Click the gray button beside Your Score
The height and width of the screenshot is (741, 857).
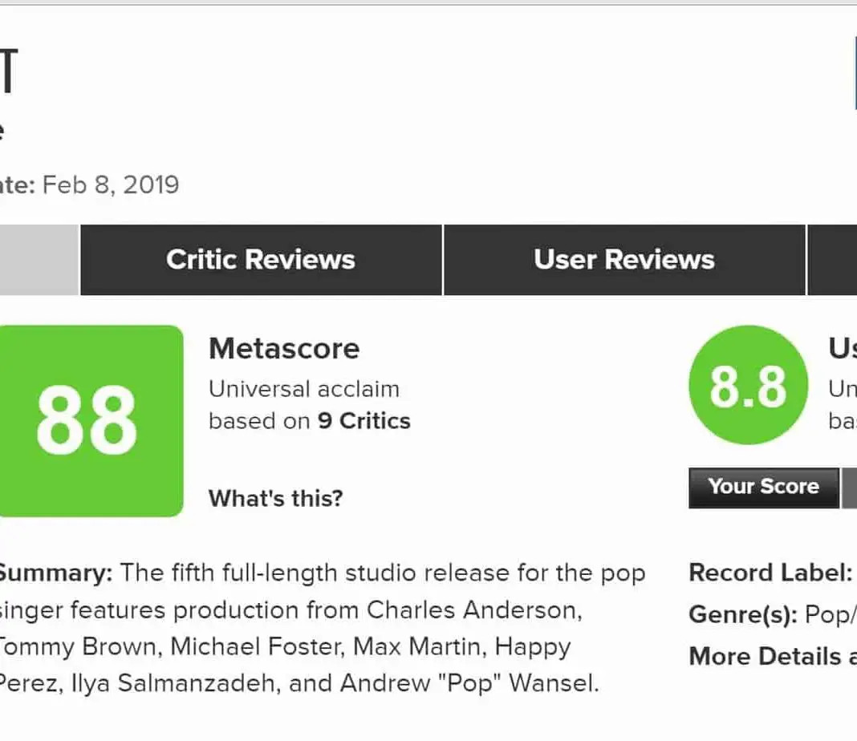coord(849,488)
